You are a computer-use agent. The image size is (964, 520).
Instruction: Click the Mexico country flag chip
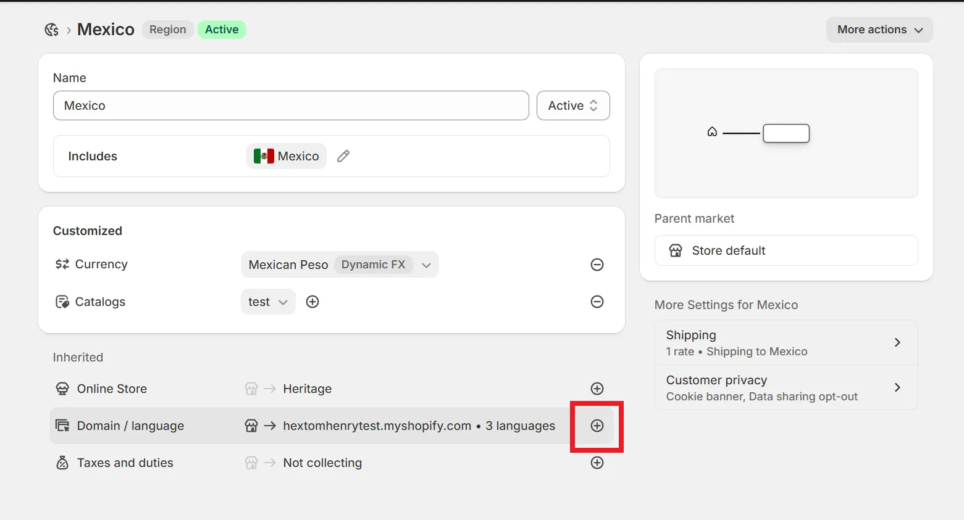click(x=287, y=156)
